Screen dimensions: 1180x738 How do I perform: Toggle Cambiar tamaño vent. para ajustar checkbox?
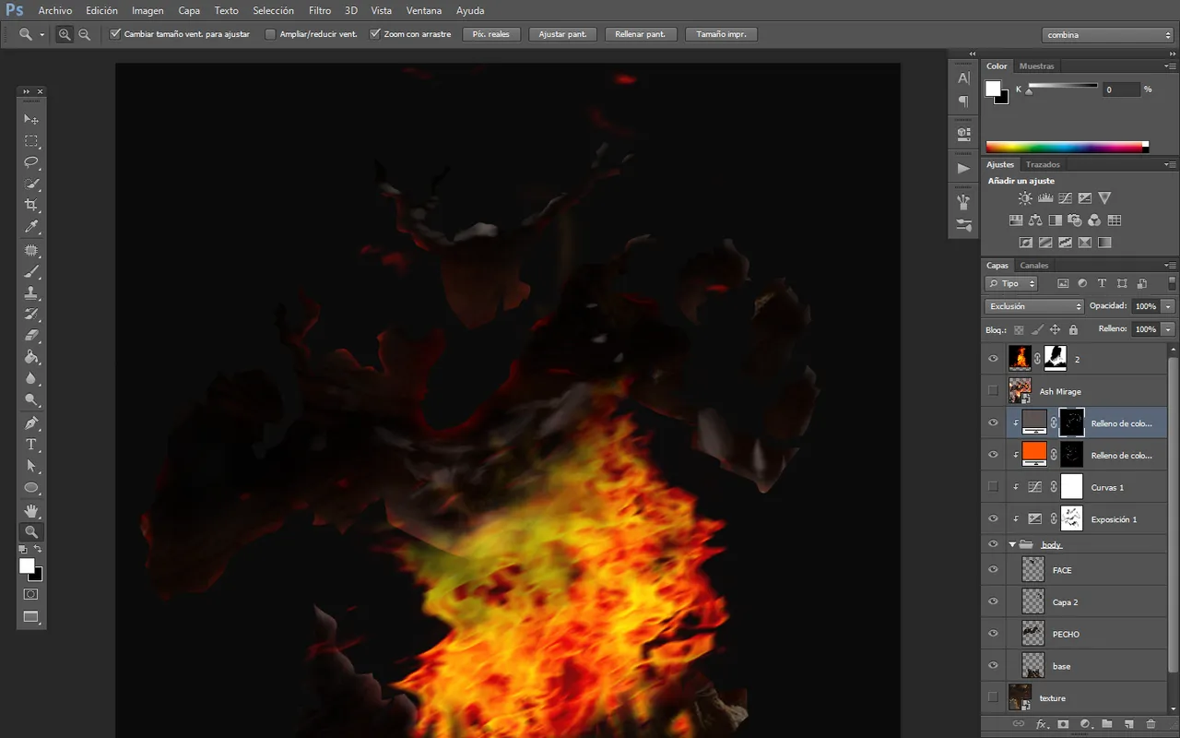(115, 34)
